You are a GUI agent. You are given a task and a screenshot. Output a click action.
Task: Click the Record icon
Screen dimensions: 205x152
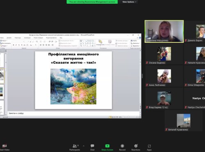pyautogui.click(x=122, y=146)
